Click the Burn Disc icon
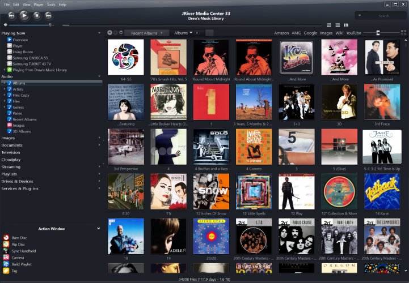 tap(6, 238)
